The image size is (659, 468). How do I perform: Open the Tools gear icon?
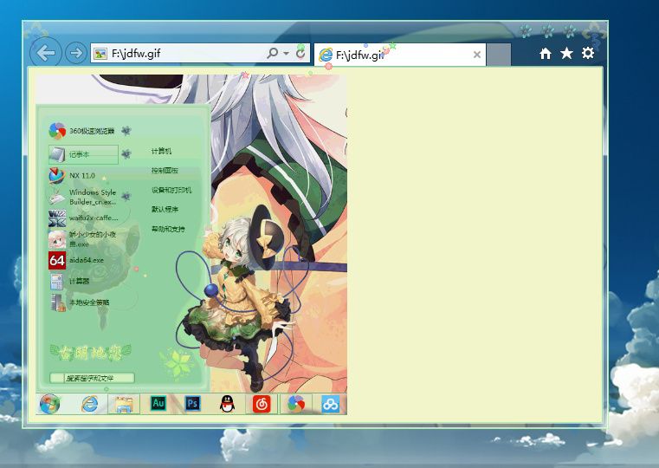[x=588, y=53]
